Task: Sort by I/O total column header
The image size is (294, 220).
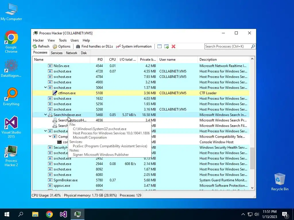Action: 127,60
